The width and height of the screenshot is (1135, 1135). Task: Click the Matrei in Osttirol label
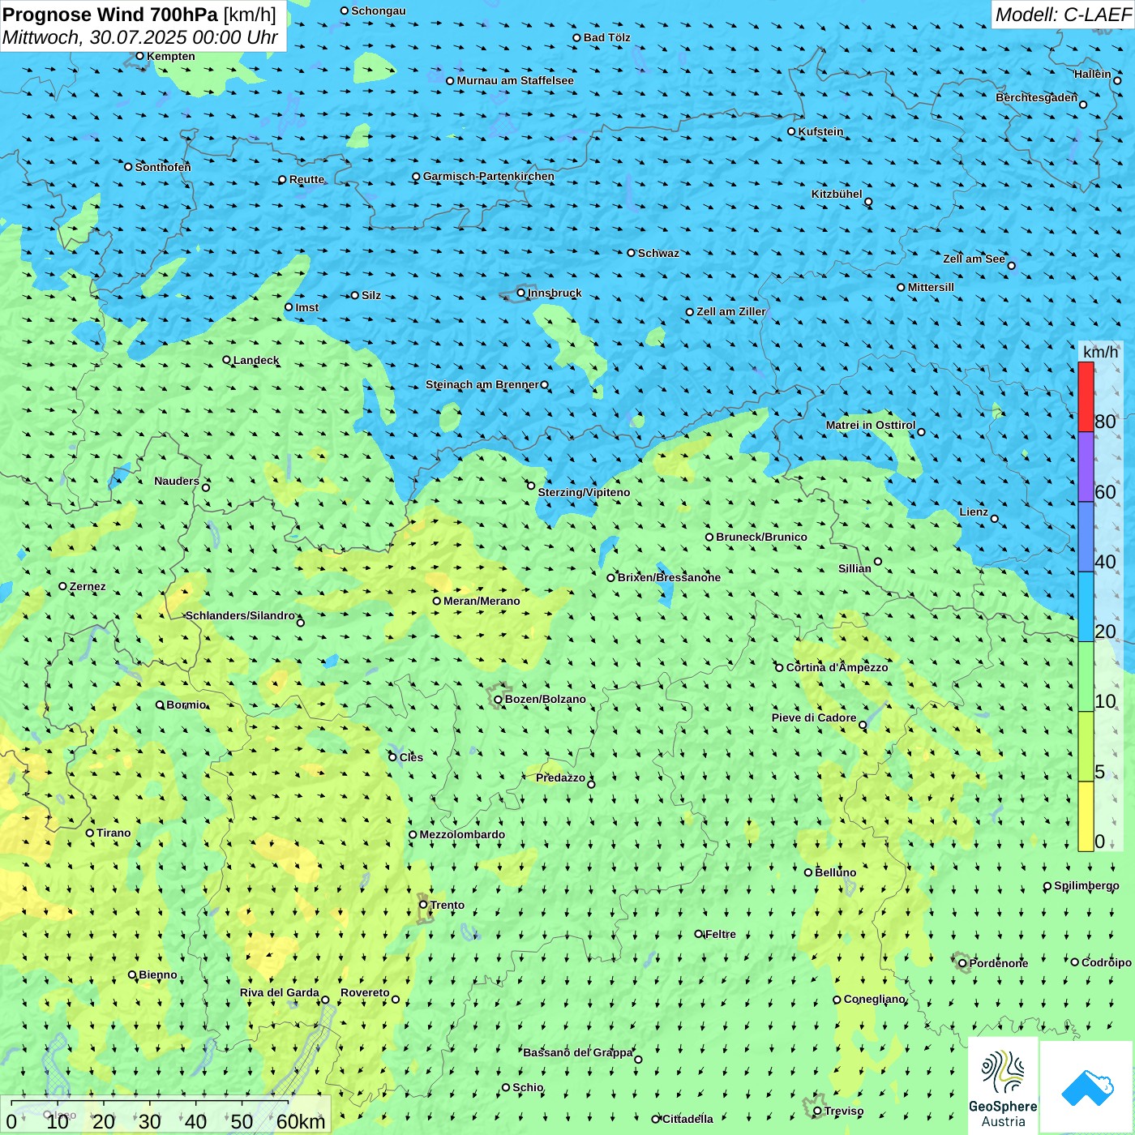tap(870, 425)
